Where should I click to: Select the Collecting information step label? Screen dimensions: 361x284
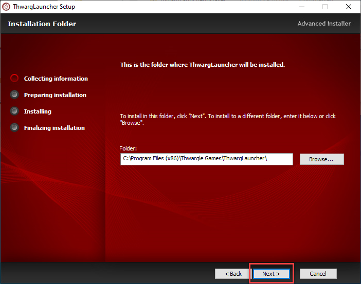click(56, 79)
